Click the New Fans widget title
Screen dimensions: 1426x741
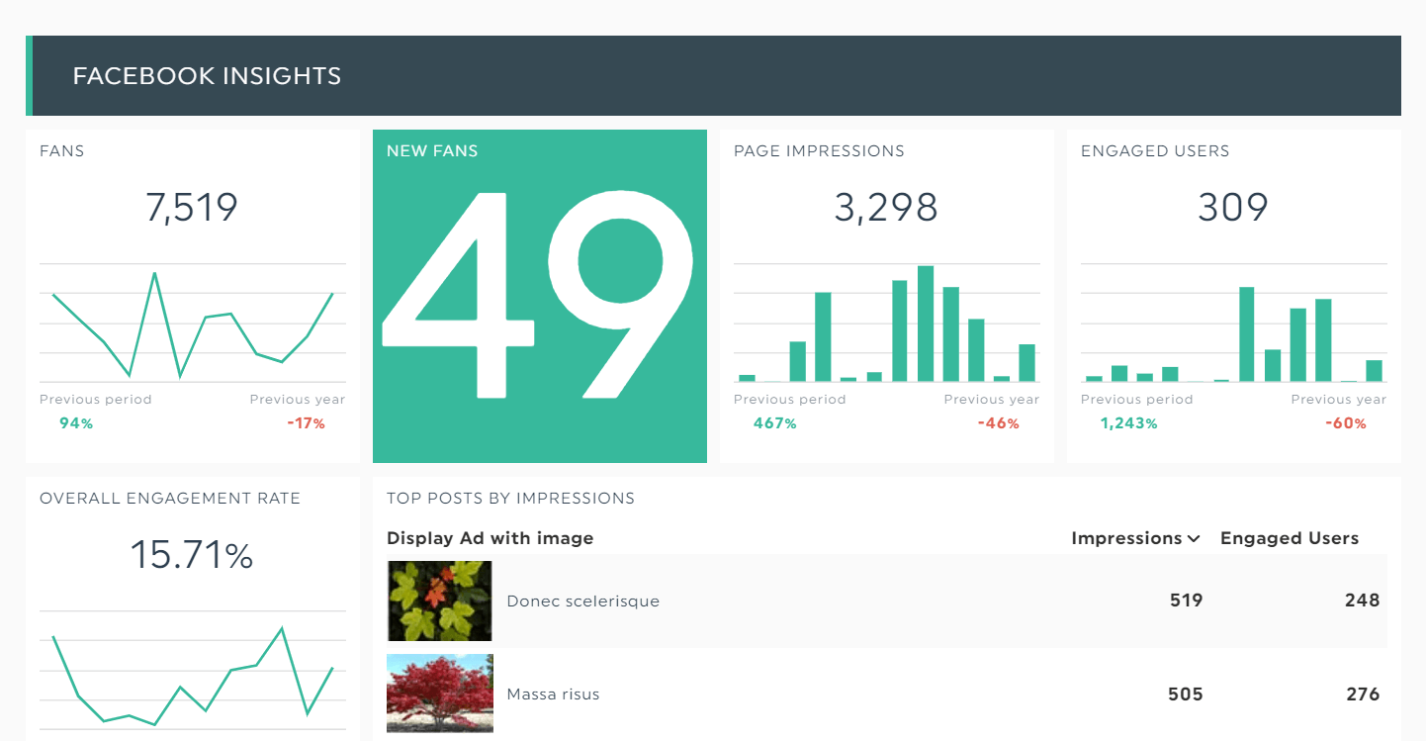[432, 151]
